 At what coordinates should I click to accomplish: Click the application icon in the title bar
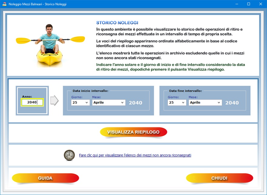pos(5,4)
